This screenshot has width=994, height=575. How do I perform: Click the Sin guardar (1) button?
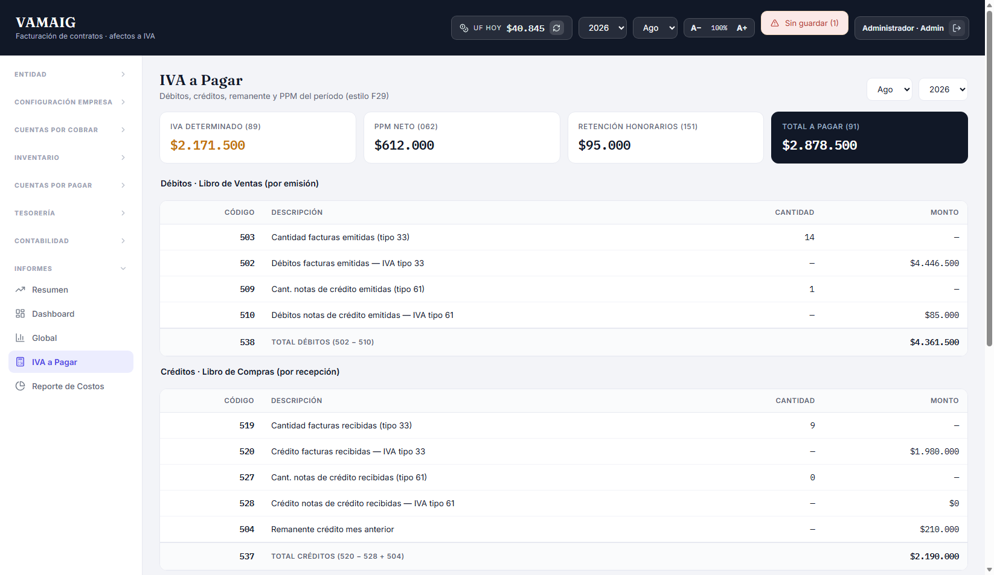(x=804, y=23)
